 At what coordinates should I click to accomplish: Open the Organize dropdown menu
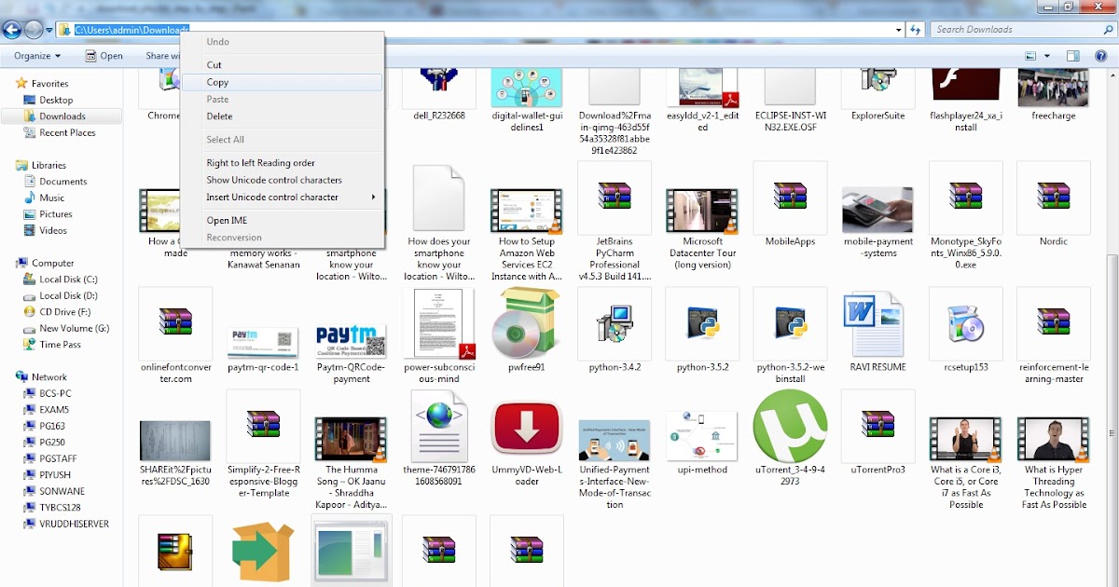pos(35,55)
